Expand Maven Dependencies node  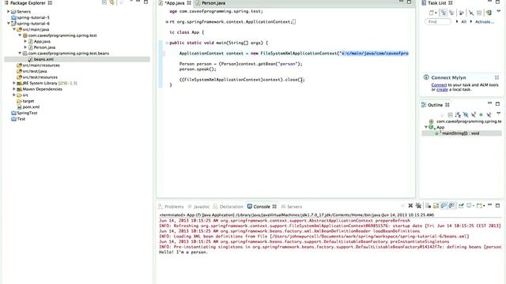click(14, 89)
